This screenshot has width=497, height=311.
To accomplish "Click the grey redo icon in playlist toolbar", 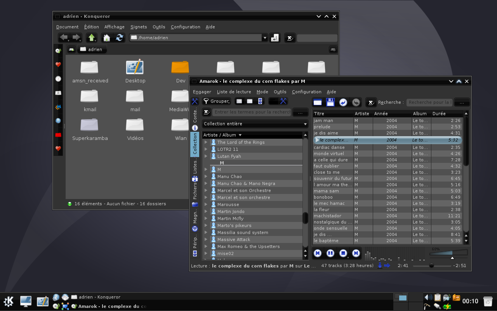I will coord(356,102).
